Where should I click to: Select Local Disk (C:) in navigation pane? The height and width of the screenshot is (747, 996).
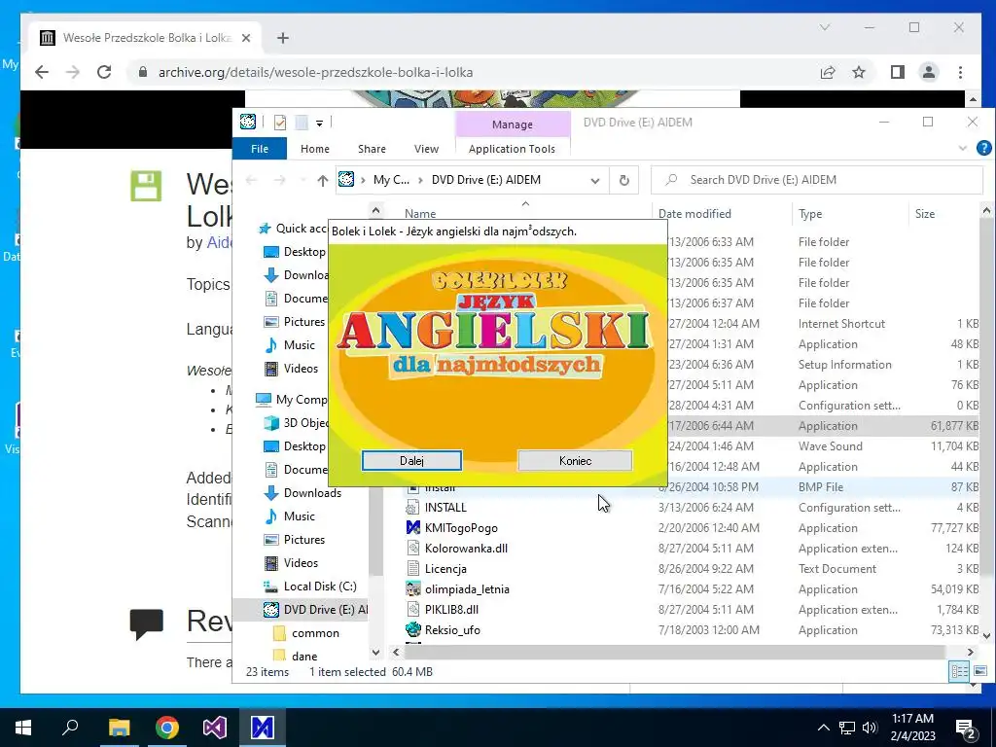click(319, 586)
